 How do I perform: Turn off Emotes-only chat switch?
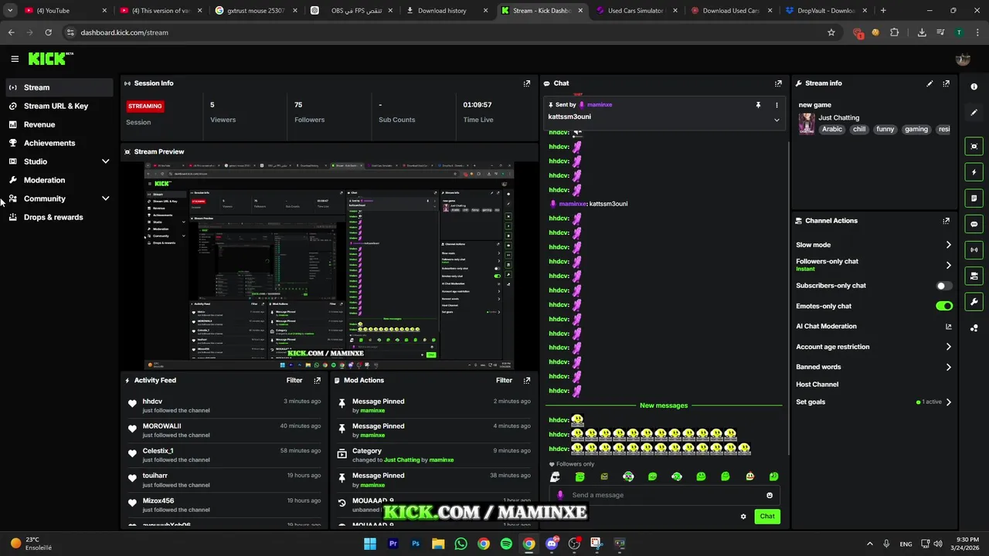pos(943,306)
